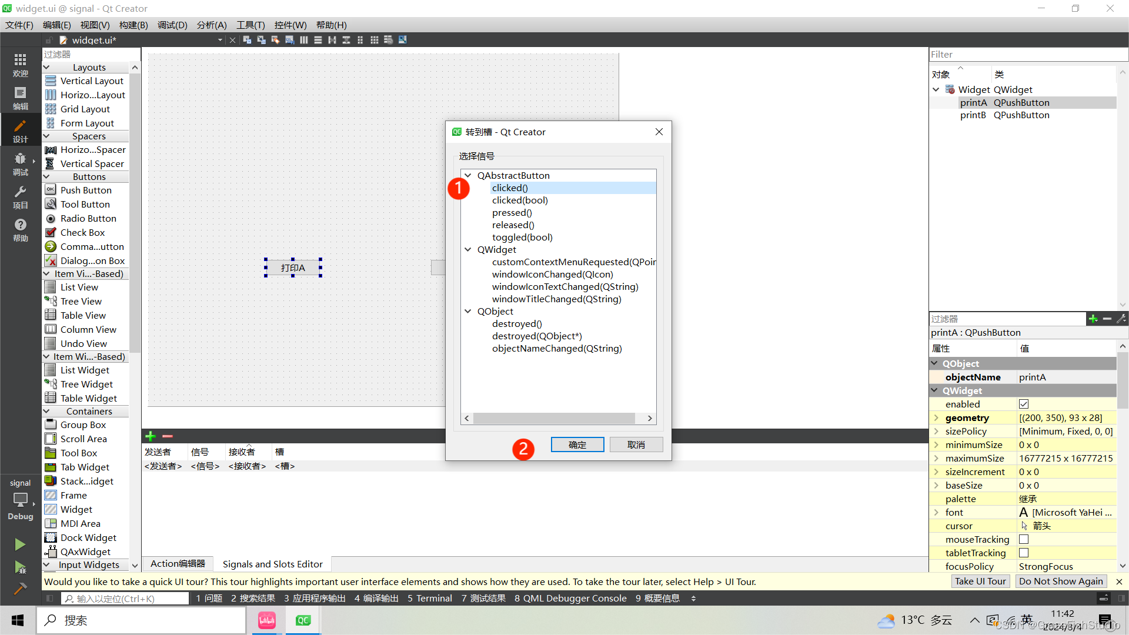Open the Debug mode in sidebar

(x=21, y=163)
